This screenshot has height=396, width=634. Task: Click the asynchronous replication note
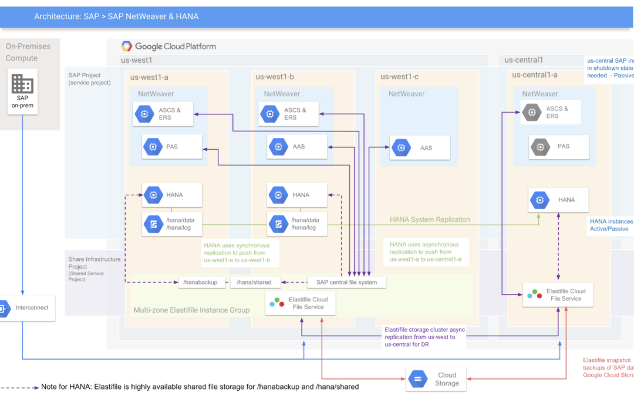[426, 252]
